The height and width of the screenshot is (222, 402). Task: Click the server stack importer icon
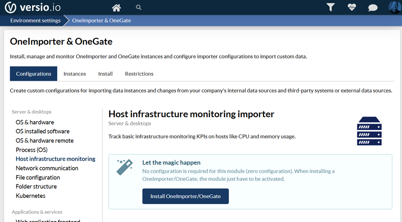pos(369,131)
